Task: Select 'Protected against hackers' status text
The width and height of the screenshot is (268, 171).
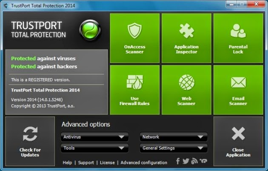Action: 44,67
